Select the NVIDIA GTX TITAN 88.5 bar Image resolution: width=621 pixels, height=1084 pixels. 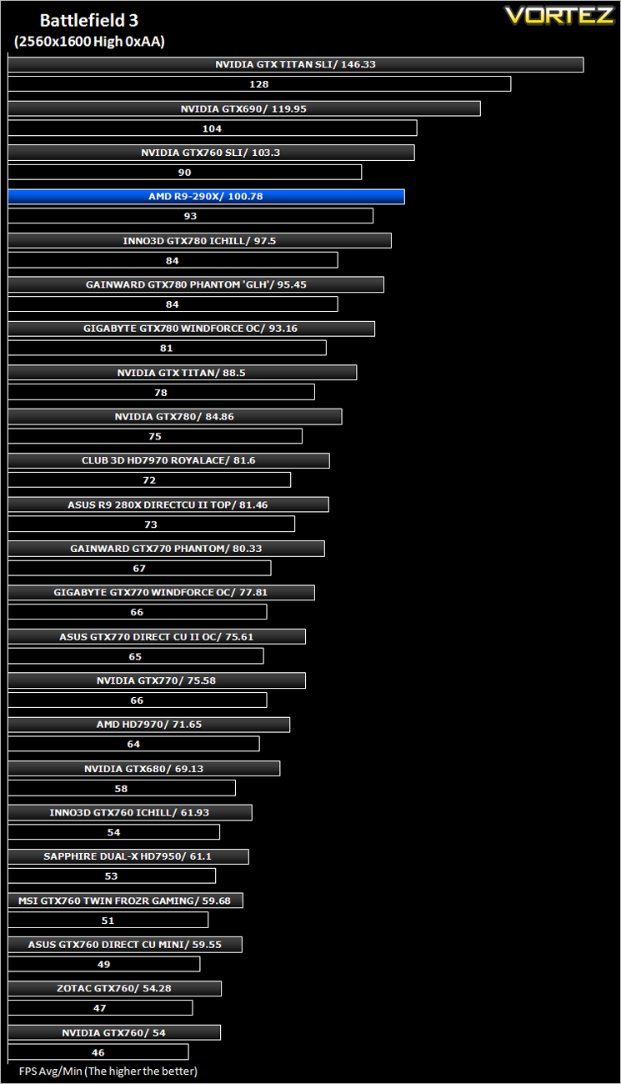(183, 373)
